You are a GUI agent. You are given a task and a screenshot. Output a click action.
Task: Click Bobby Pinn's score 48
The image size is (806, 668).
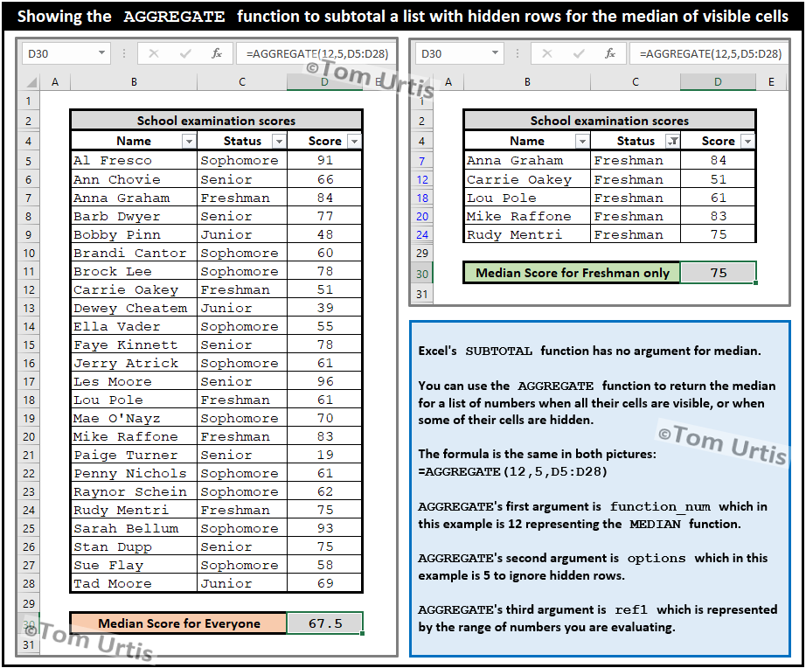click(325, 234)
